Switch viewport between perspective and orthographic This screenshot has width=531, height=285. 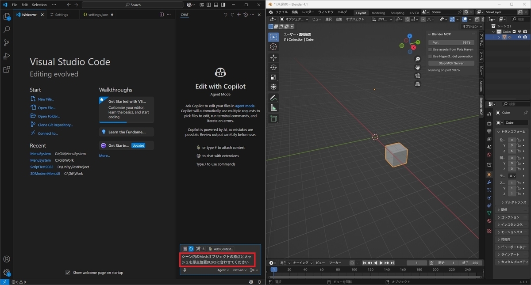coord(417,84)
